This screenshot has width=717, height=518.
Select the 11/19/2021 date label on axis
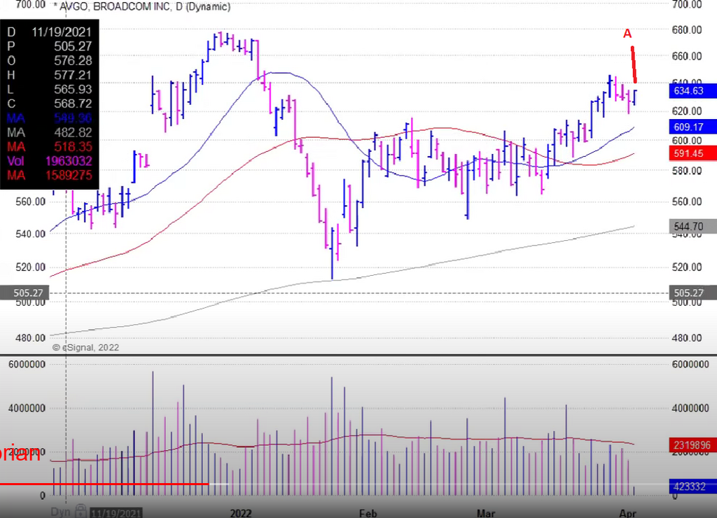tap(117, 512)
